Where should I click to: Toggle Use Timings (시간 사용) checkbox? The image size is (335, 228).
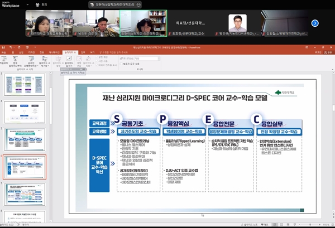point(97,61)
